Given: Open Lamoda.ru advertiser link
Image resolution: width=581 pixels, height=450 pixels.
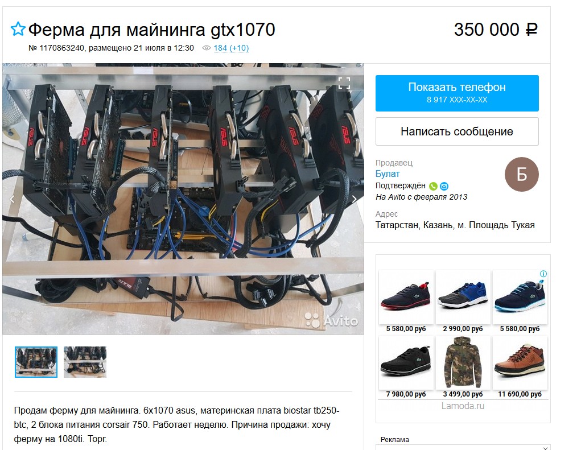Looking at the screenshot, I should tap(463, 406).
